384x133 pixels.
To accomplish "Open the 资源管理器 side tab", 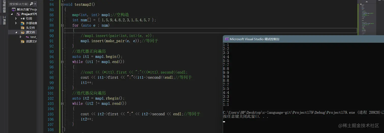I will click(x=4, y=7).
